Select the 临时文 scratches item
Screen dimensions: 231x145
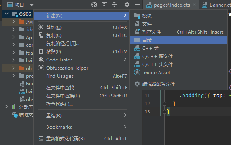pos(22,114)
